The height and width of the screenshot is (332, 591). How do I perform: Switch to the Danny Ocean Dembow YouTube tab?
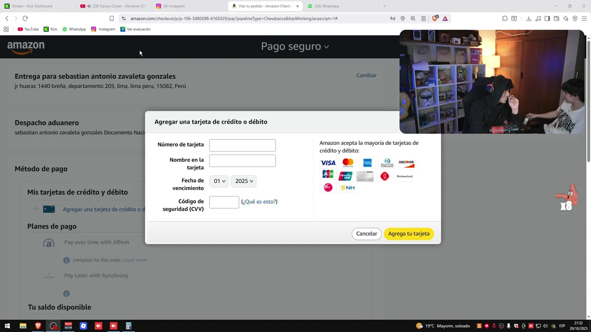click(113, 6)
